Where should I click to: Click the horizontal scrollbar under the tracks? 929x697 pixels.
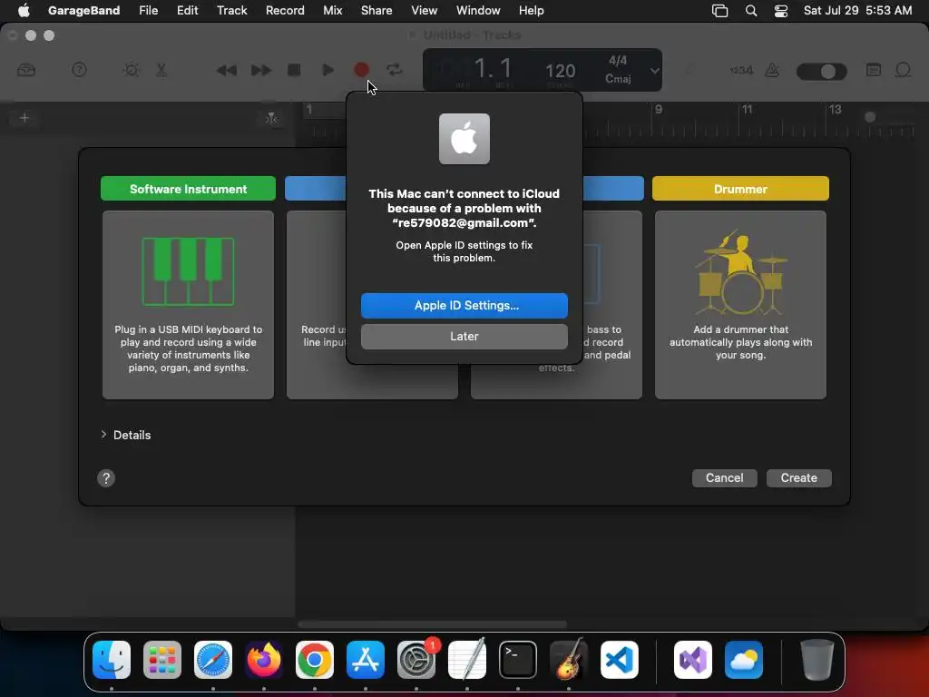(432, 624)
